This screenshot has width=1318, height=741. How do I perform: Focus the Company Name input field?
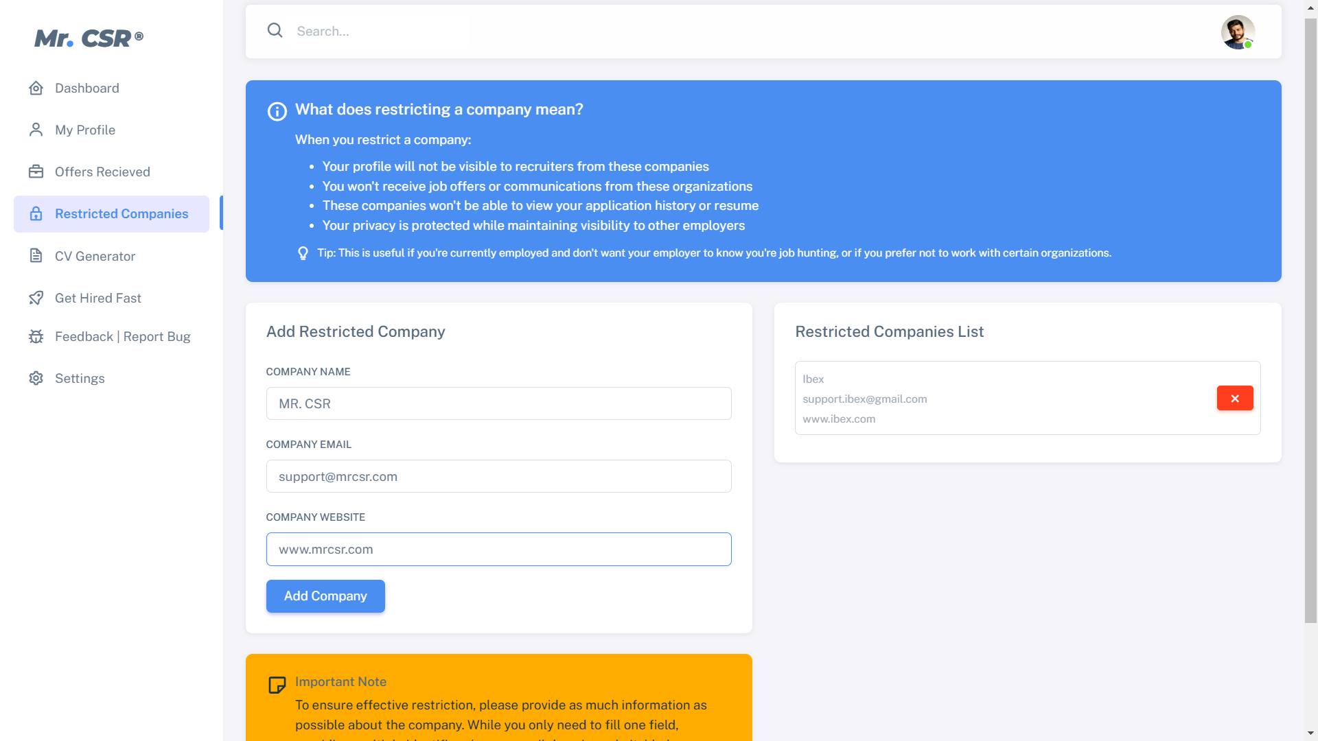[x=498, y=404]
